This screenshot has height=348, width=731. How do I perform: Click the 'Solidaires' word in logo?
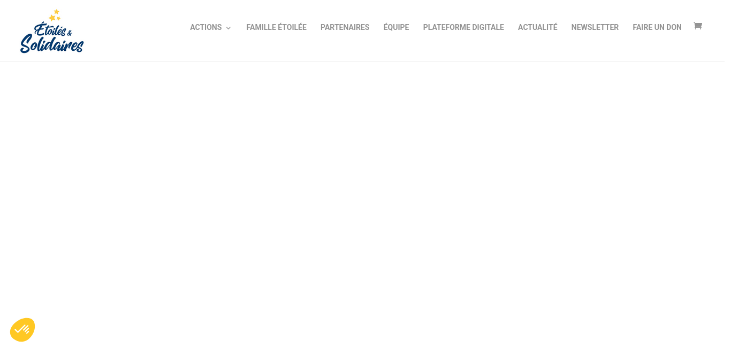52,44
